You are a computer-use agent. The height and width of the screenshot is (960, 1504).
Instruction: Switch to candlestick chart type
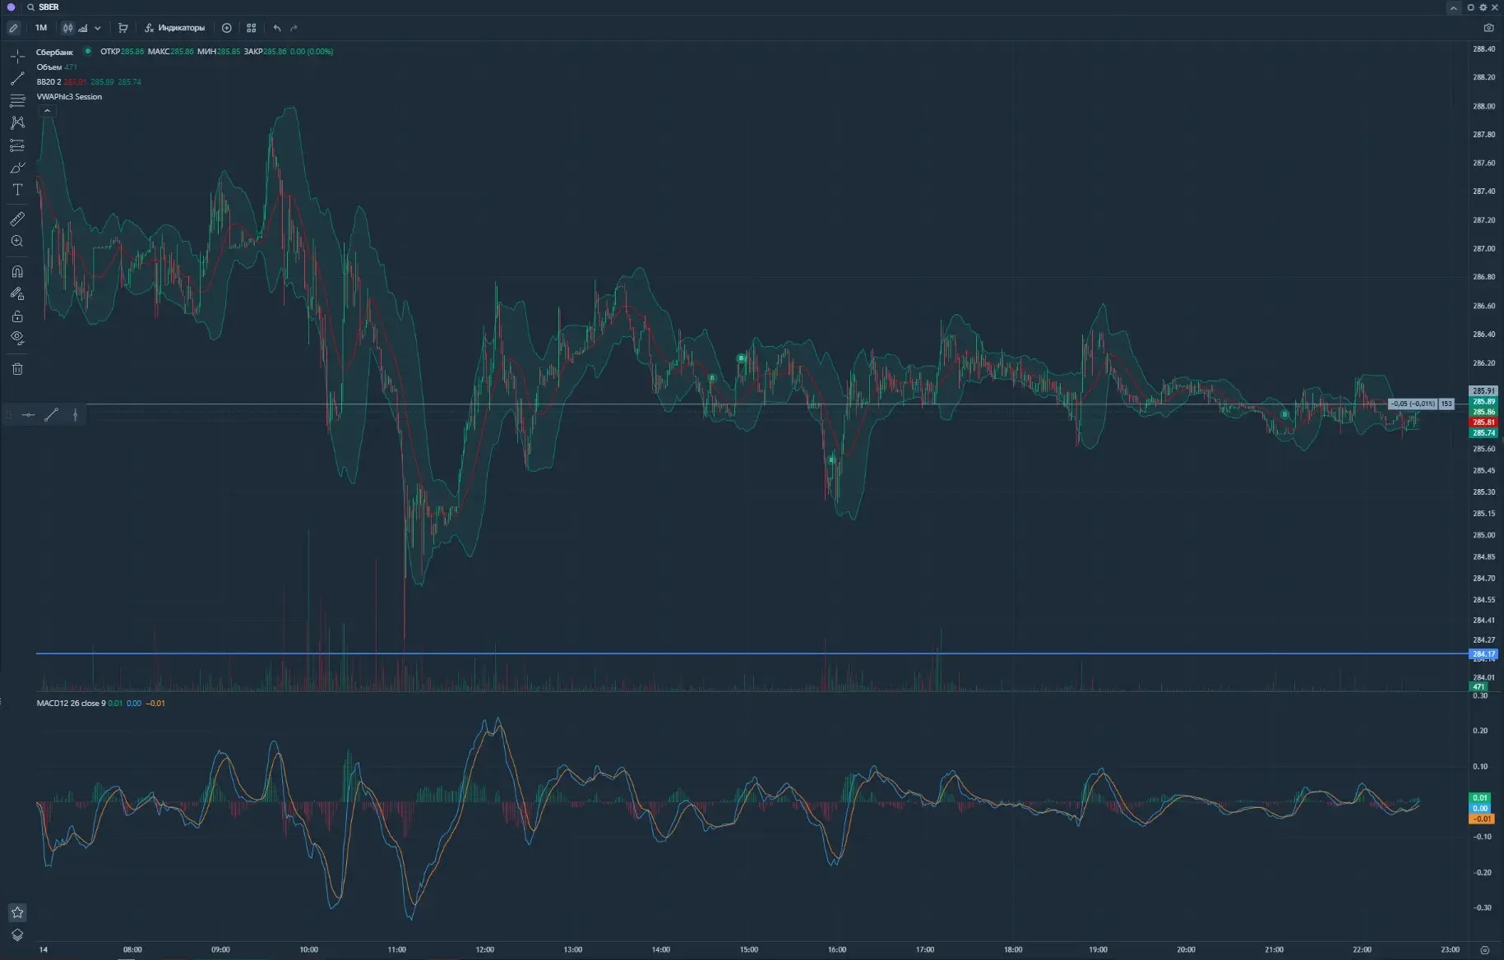pyautogui.click(x=67, y=28)
